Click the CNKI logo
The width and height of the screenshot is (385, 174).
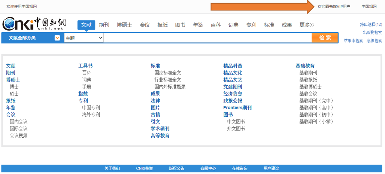pos(34,24)
